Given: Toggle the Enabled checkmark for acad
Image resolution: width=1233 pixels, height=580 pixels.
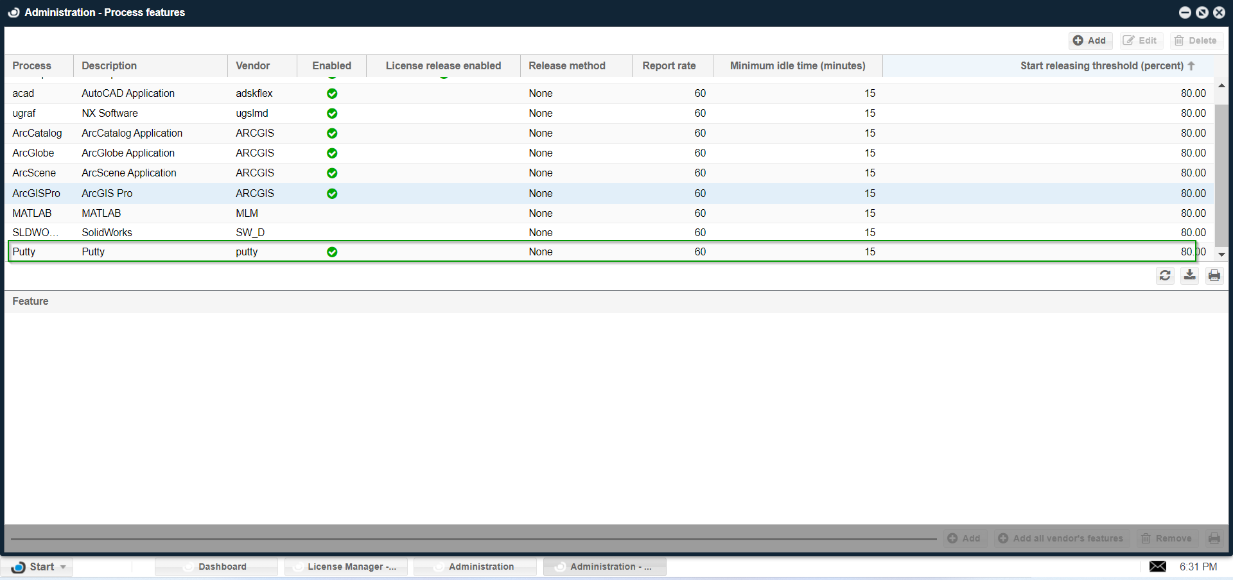Looking at the screenshot, I should [332, 94].
